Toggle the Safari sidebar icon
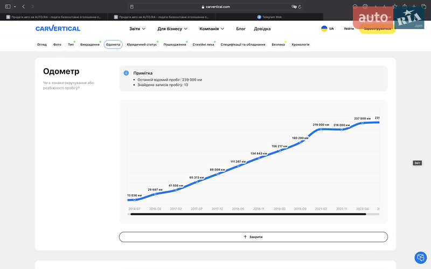The image size is (431, 269). [8, 6]
